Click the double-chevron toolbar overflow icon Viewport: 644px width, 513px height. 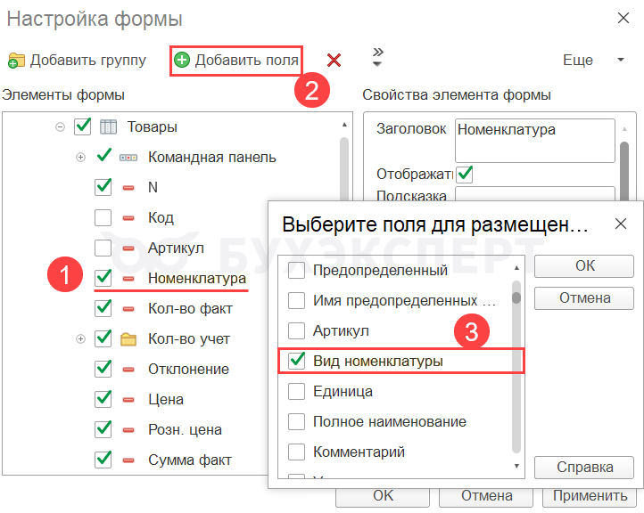[377, 57]
